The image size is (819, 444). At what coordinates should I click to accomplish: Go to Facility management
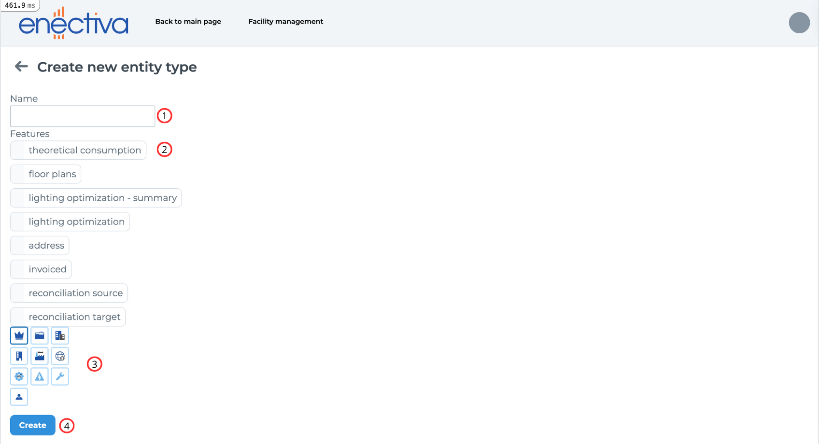(x=285, y=21)
